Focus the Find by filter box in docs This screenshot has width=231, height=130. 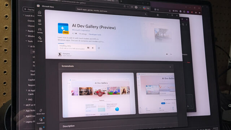pos(29,9)
